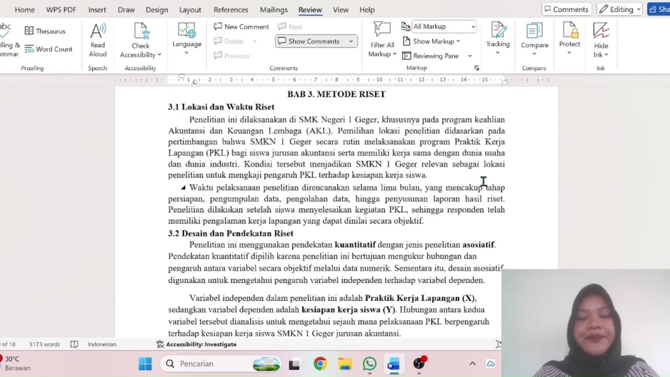
Task: Collapse the paragraph triangle beside 'Waktu pelaksanaan'
Action: [183, 187]
